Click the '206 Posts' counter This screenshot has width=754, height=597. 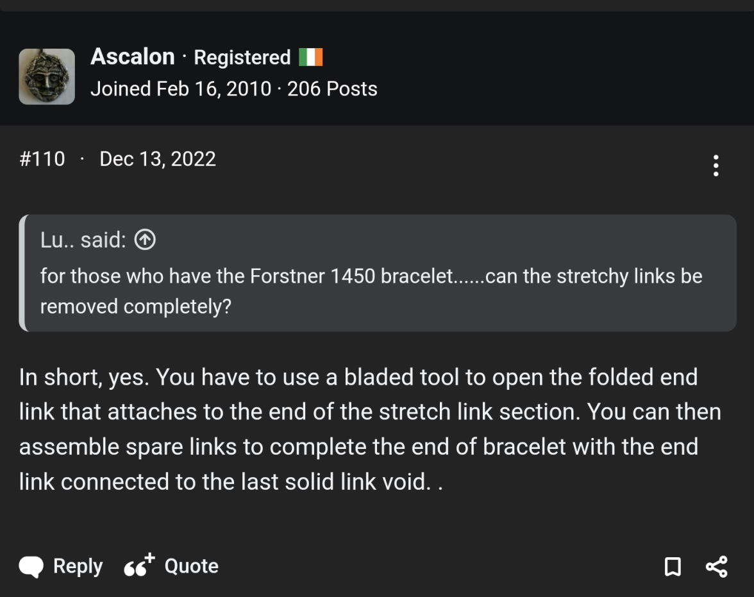[x=332, y=88]
